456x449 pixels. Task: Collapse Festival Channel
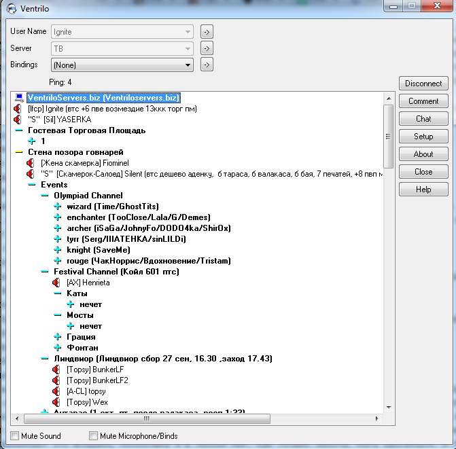point(44,272)
